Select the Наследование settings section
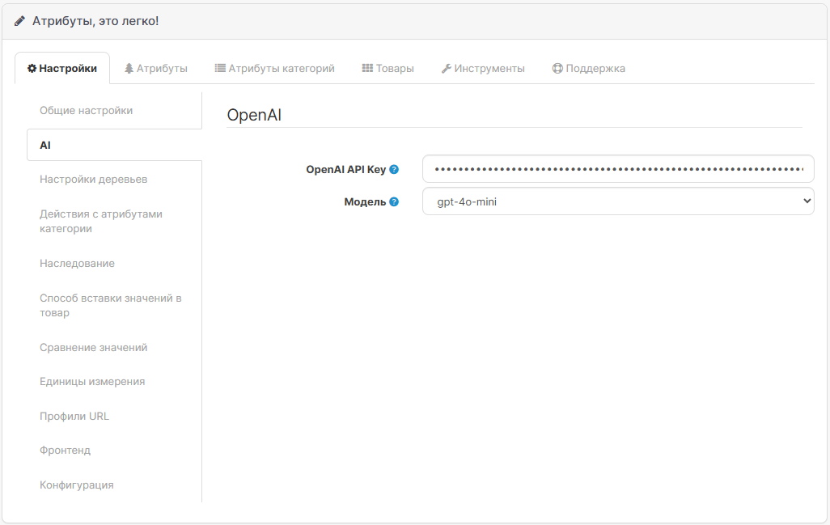The height and width of the screenshot is (525, 830). point(78,263)
